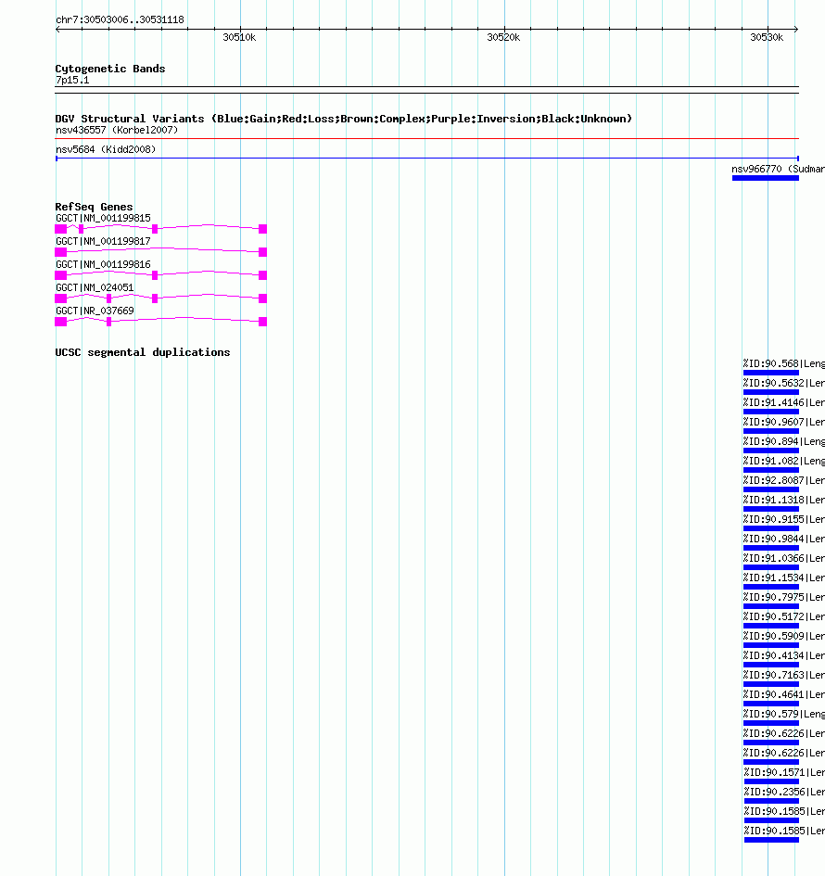Screen dimensions: 825x876
Task: Click the %ID:90.4641 duplication label
Action: 783,695
